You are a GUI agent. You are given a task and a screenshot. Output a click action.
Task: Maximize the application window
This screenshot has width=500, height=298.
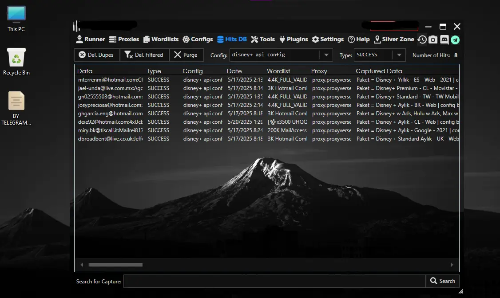tap(443, 27)
